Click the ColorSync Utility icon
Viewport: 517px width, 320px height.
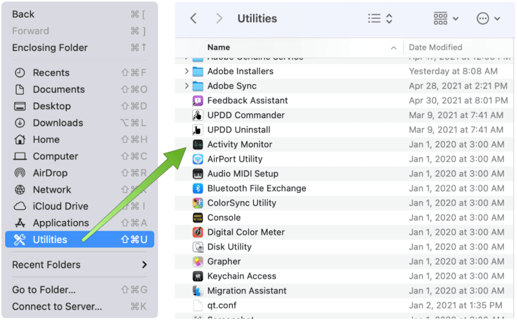pyautogui.click(x=198, y=203)
